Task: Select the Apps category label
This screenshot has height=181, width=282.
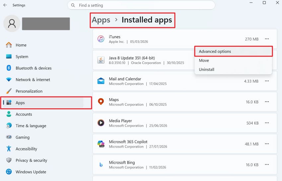Action: [x=20, y=103]
